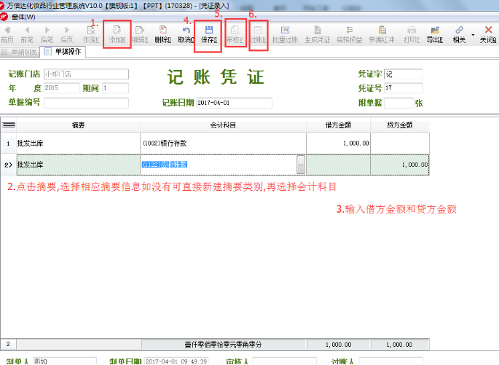The height and width of the screenshot is (365, 499).
Task: Click the 审核 (Audit) toolbar icon
Action: tap(235, 34)
